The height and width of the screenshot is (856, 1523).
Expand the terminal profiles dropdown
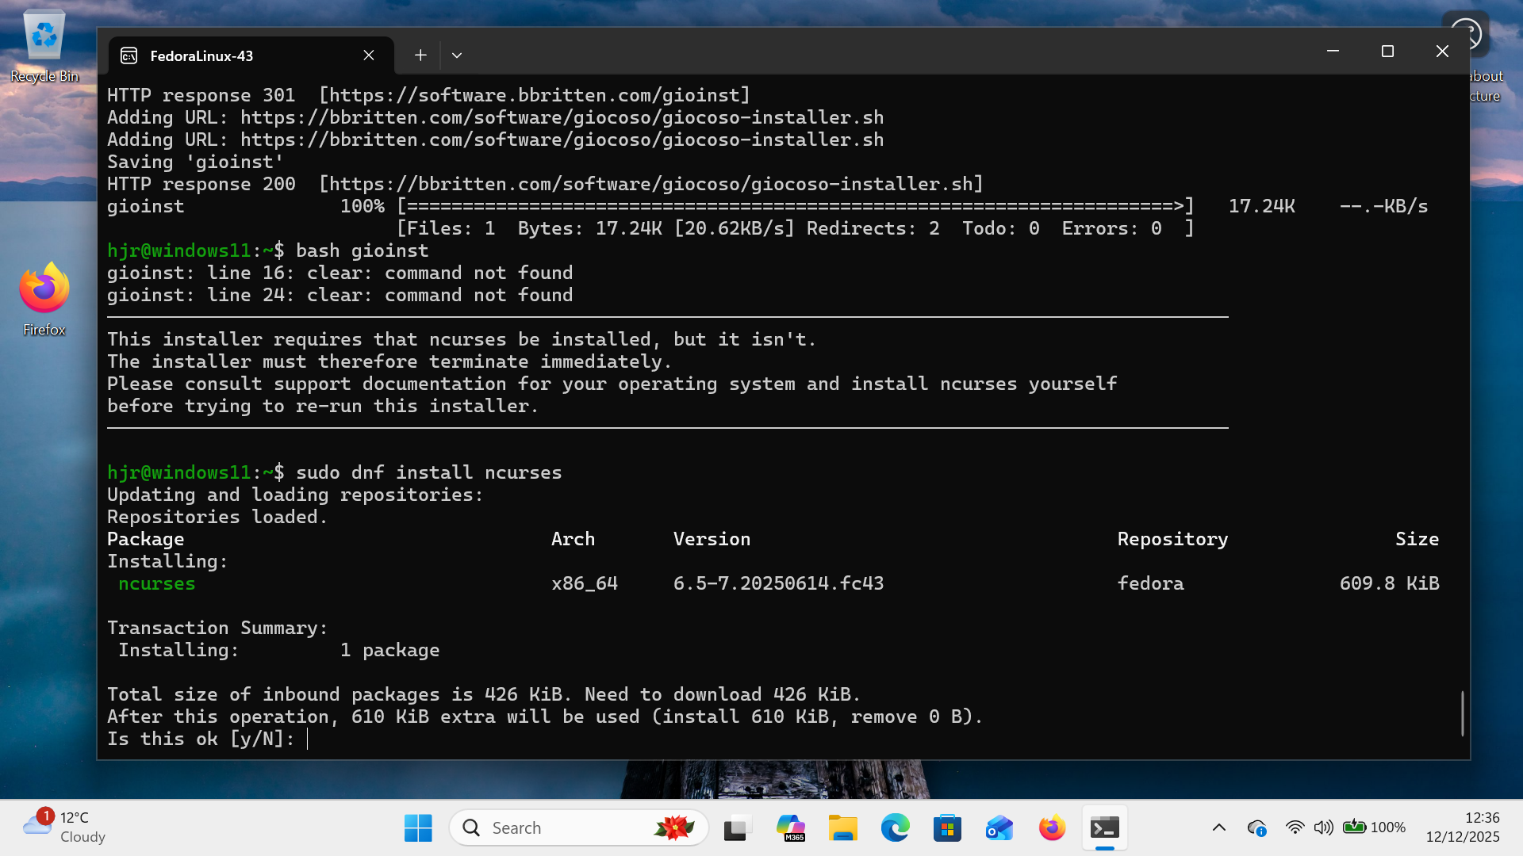(x=457, y=55)
